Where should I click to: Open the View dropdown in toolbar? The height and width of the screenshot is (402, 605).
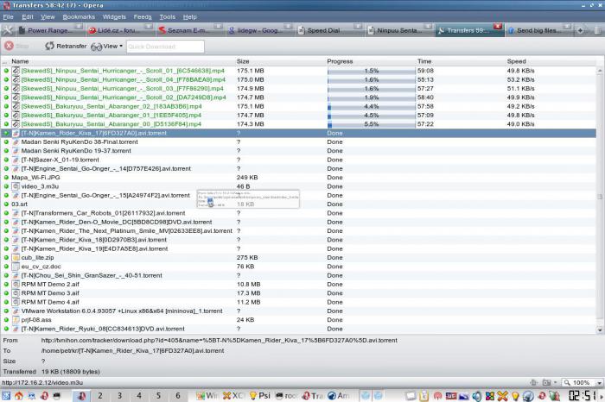click(x=107, y=47)
